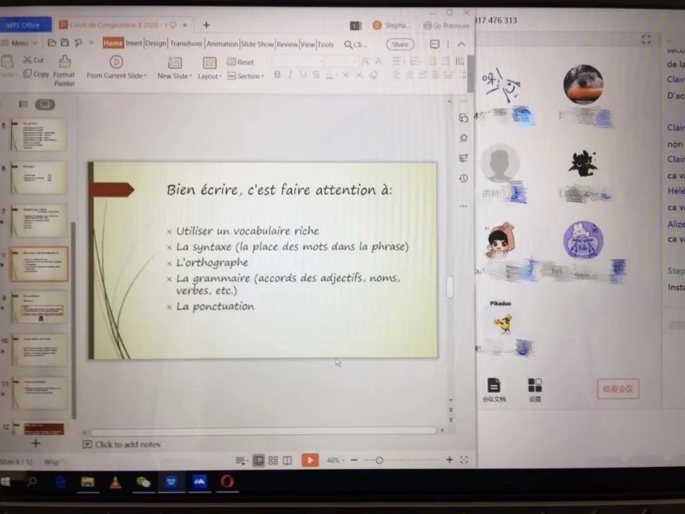
Task: Adjust the zoom slider handle
Action: coord(379,460)
